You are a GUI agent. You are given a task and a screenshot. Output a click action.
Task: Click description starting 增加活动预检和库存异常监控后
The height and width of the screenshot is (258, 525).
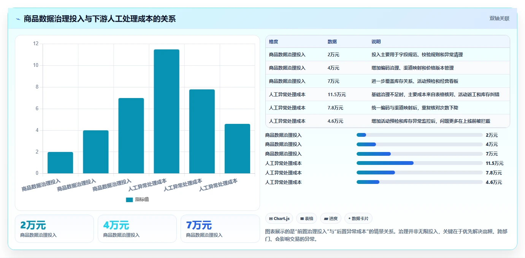(431, 121)
